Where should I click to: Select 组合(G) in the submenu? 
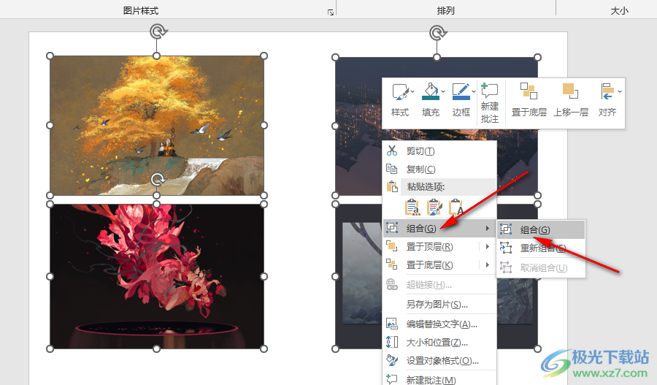541,229
